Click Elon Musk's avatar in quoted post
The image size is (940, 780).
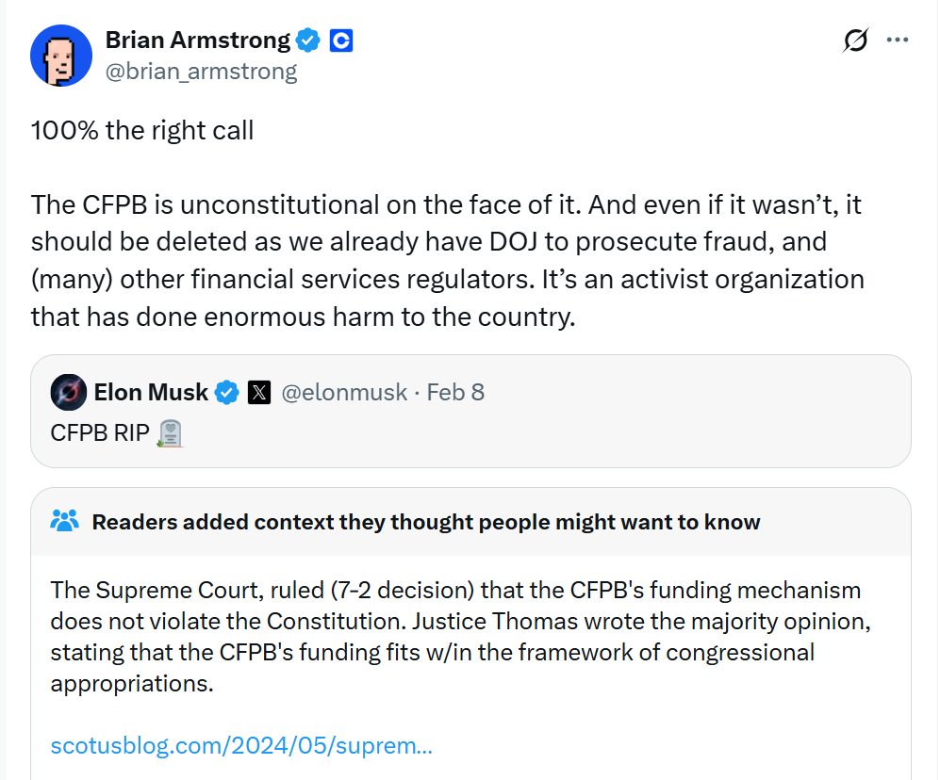[69, 392]
